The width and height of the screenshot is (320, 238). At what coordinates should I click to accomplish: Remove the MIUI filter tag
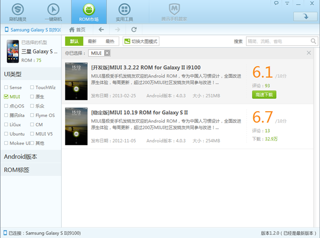[x=107, y=53]
